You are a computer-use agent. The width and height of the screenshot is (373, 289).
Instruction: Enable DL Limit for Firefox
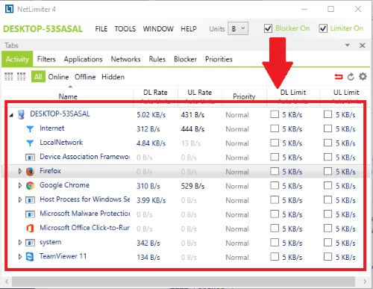coord(275,171)
